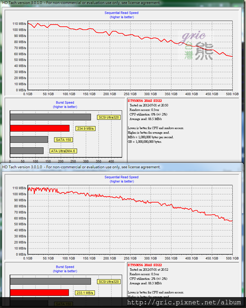The image size is (246, 308).
Task: Click ST950056 20AS SD22 drive name in upper panel
Action: click(145, 101)
